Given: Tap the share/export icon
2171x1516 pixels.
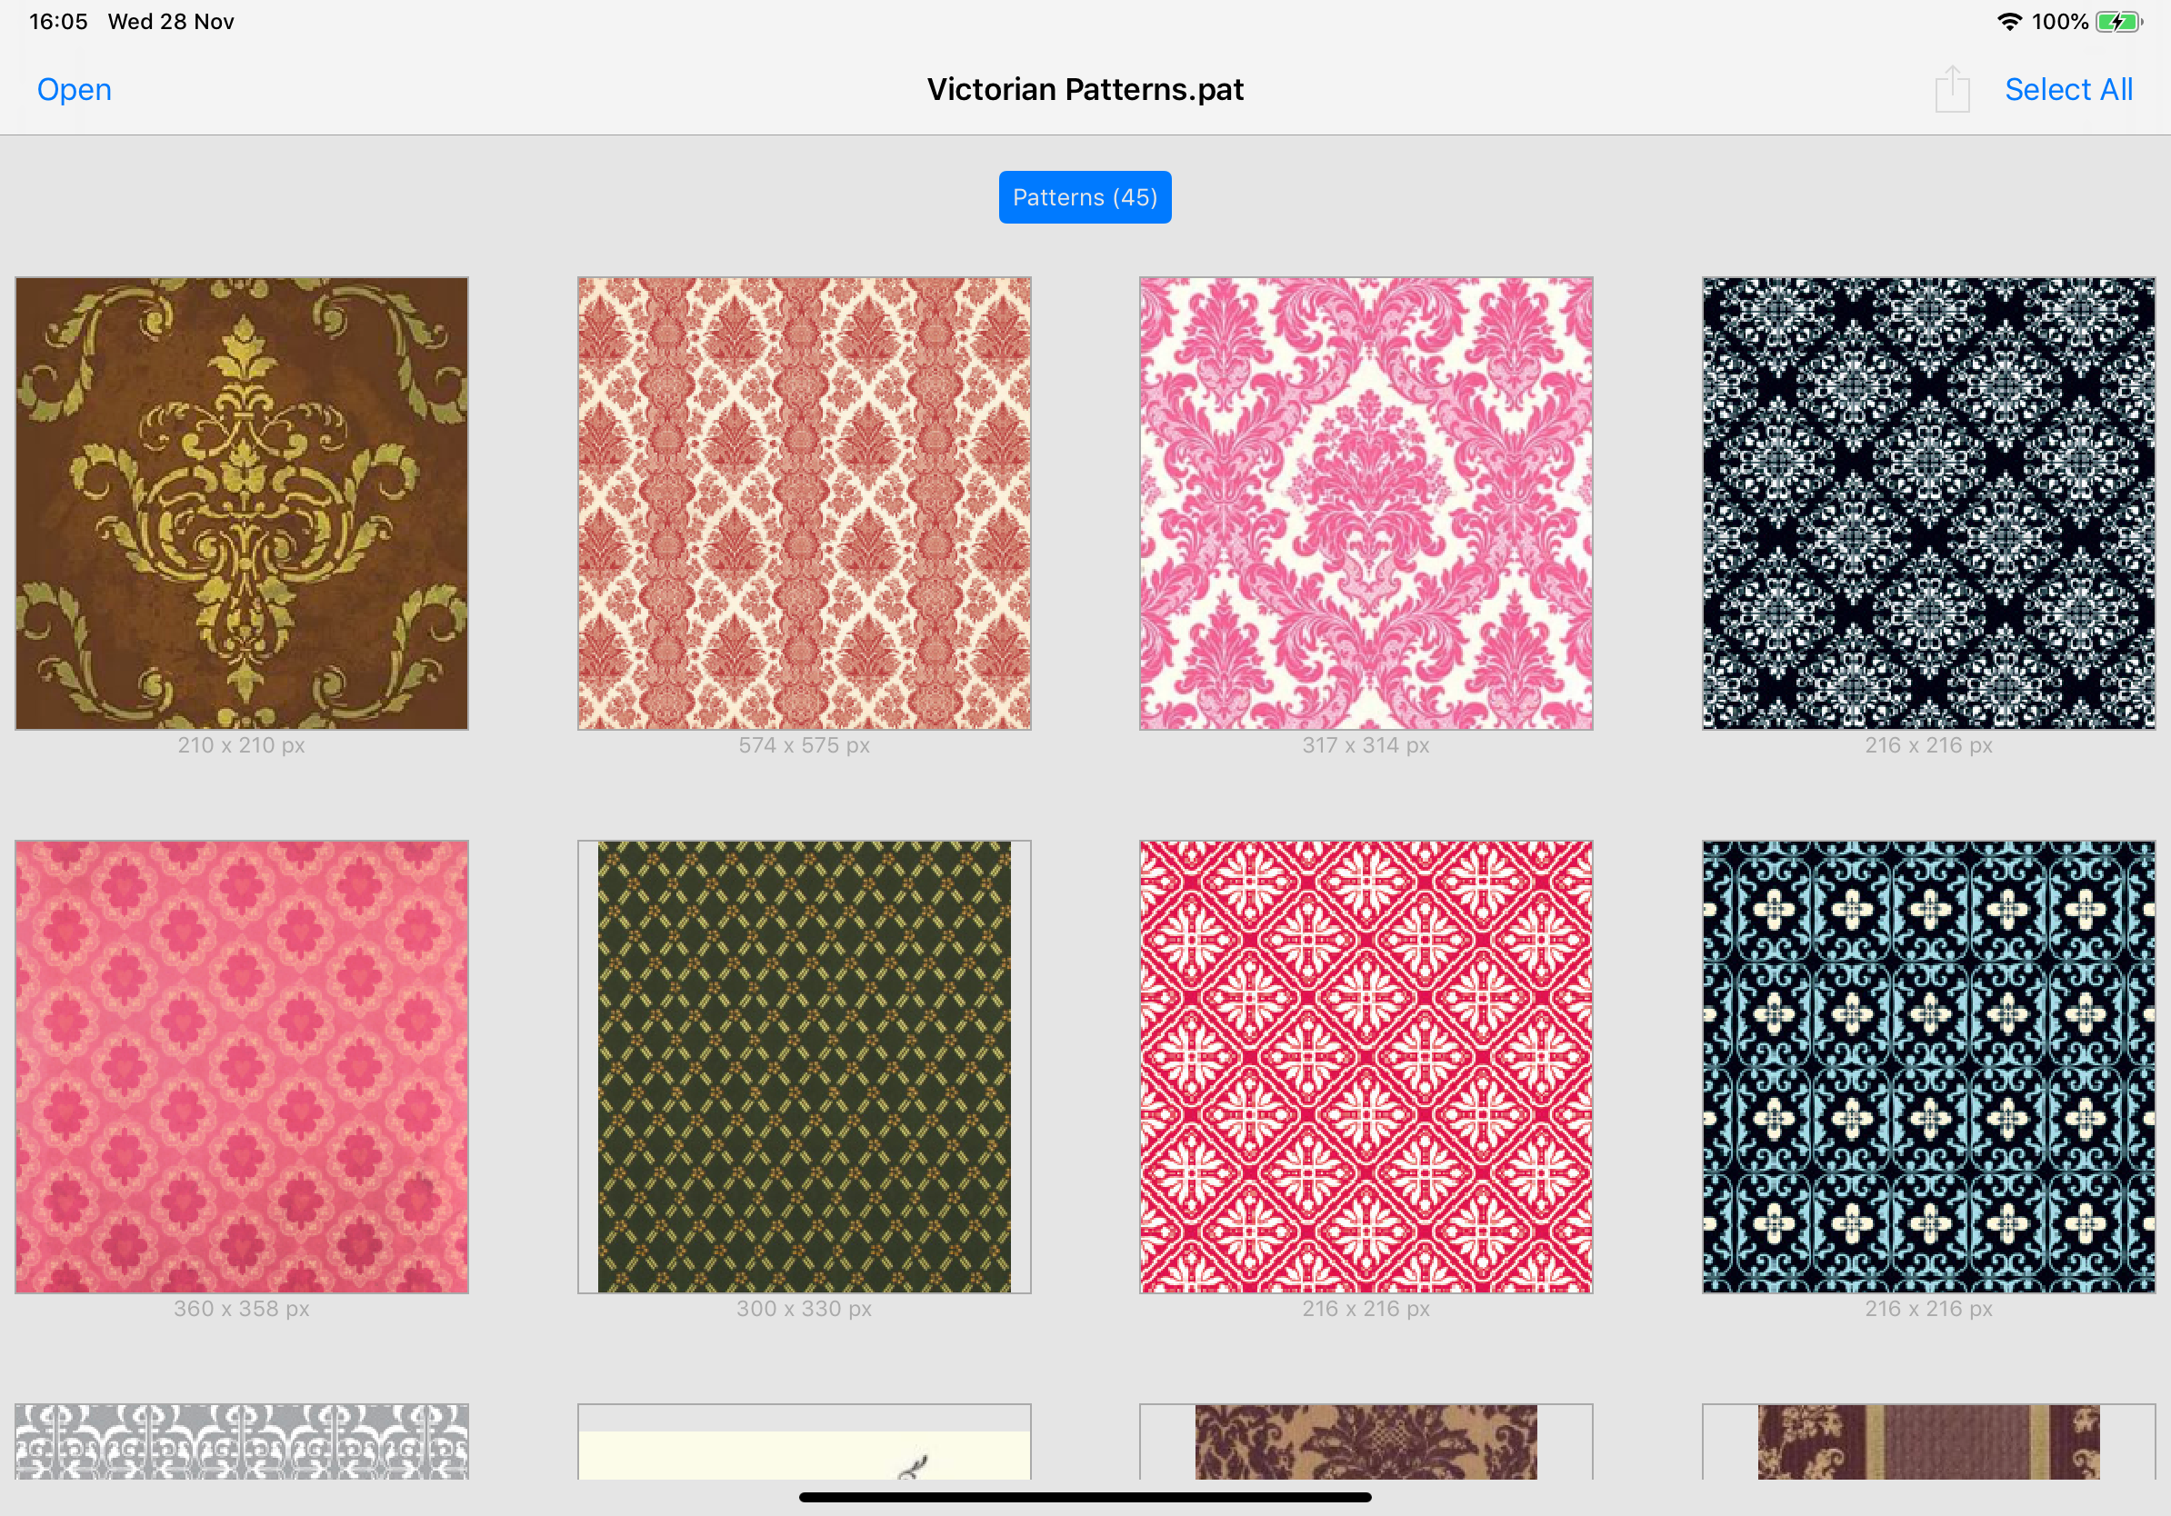Looking at the screenshot, I should point(1951,90).
